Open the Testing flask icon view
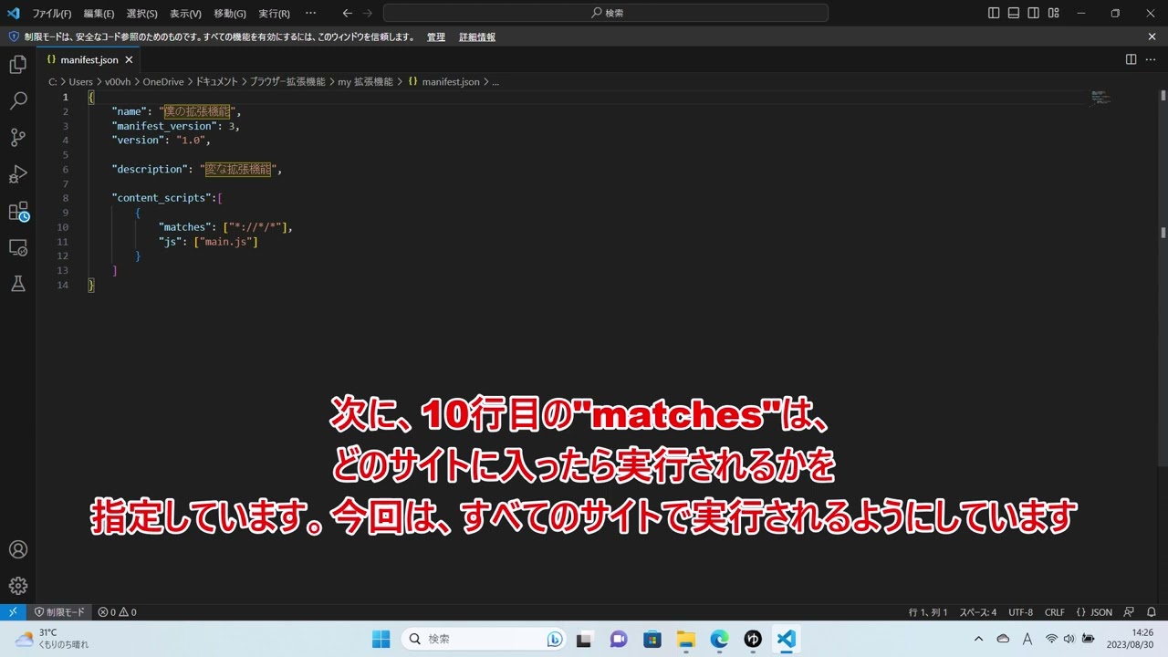The height and width of the screenshot is (657, 1168). (17, 284)
